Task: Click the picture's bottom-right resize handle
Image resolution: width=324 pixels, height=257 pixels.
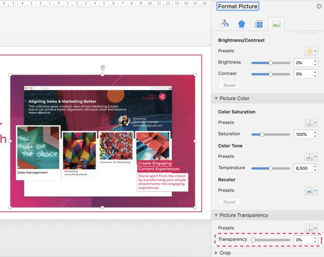Action: (195, 207)
